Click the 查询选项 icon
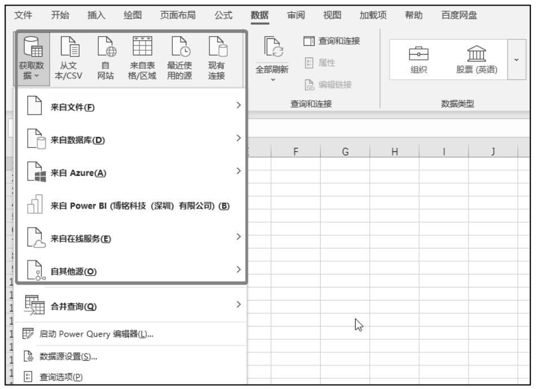 tap(28, 377)
